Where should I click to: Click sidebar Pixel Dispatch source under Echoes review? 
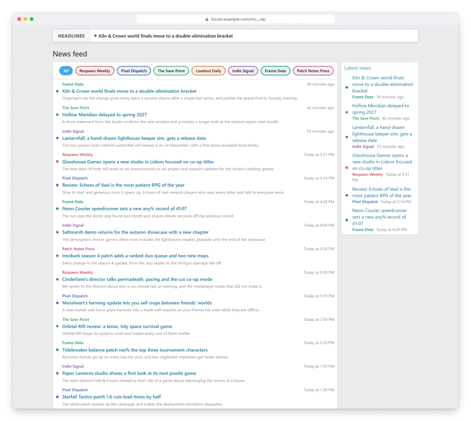coord(365,202)
